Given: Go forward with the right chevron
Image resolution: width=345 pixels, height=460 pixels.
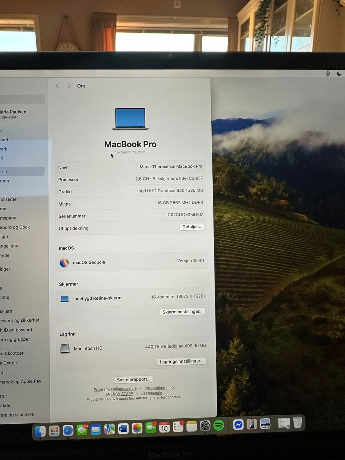Looking at the screenshot, I should (x=69, y=86).
